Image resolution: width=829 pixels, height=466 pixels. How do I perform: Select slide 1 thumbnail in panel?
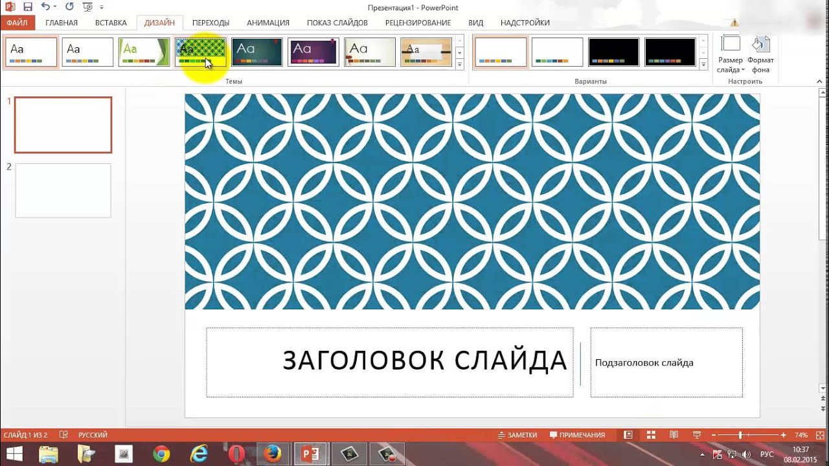[x=63, y=125]
